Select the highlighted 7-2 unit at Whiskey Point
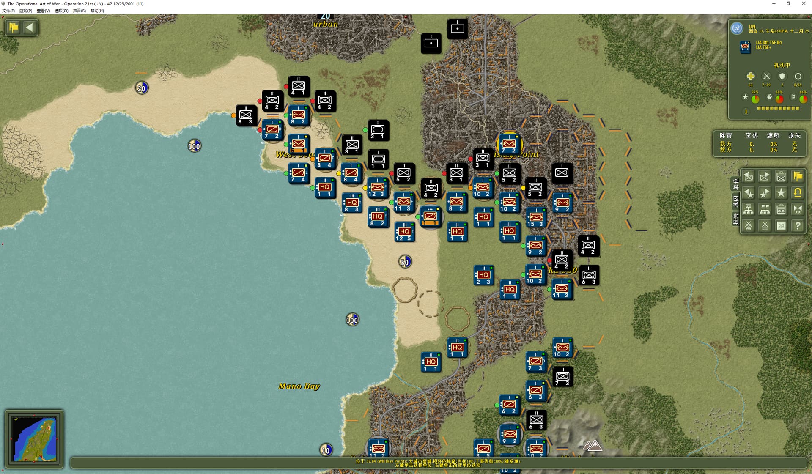Image resolution: width=812 pixels, height=474 pixels. [x=509, y=145]
